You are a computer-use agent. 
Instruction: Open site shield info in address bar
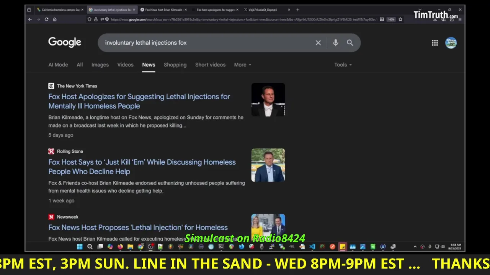coord(90,19)
